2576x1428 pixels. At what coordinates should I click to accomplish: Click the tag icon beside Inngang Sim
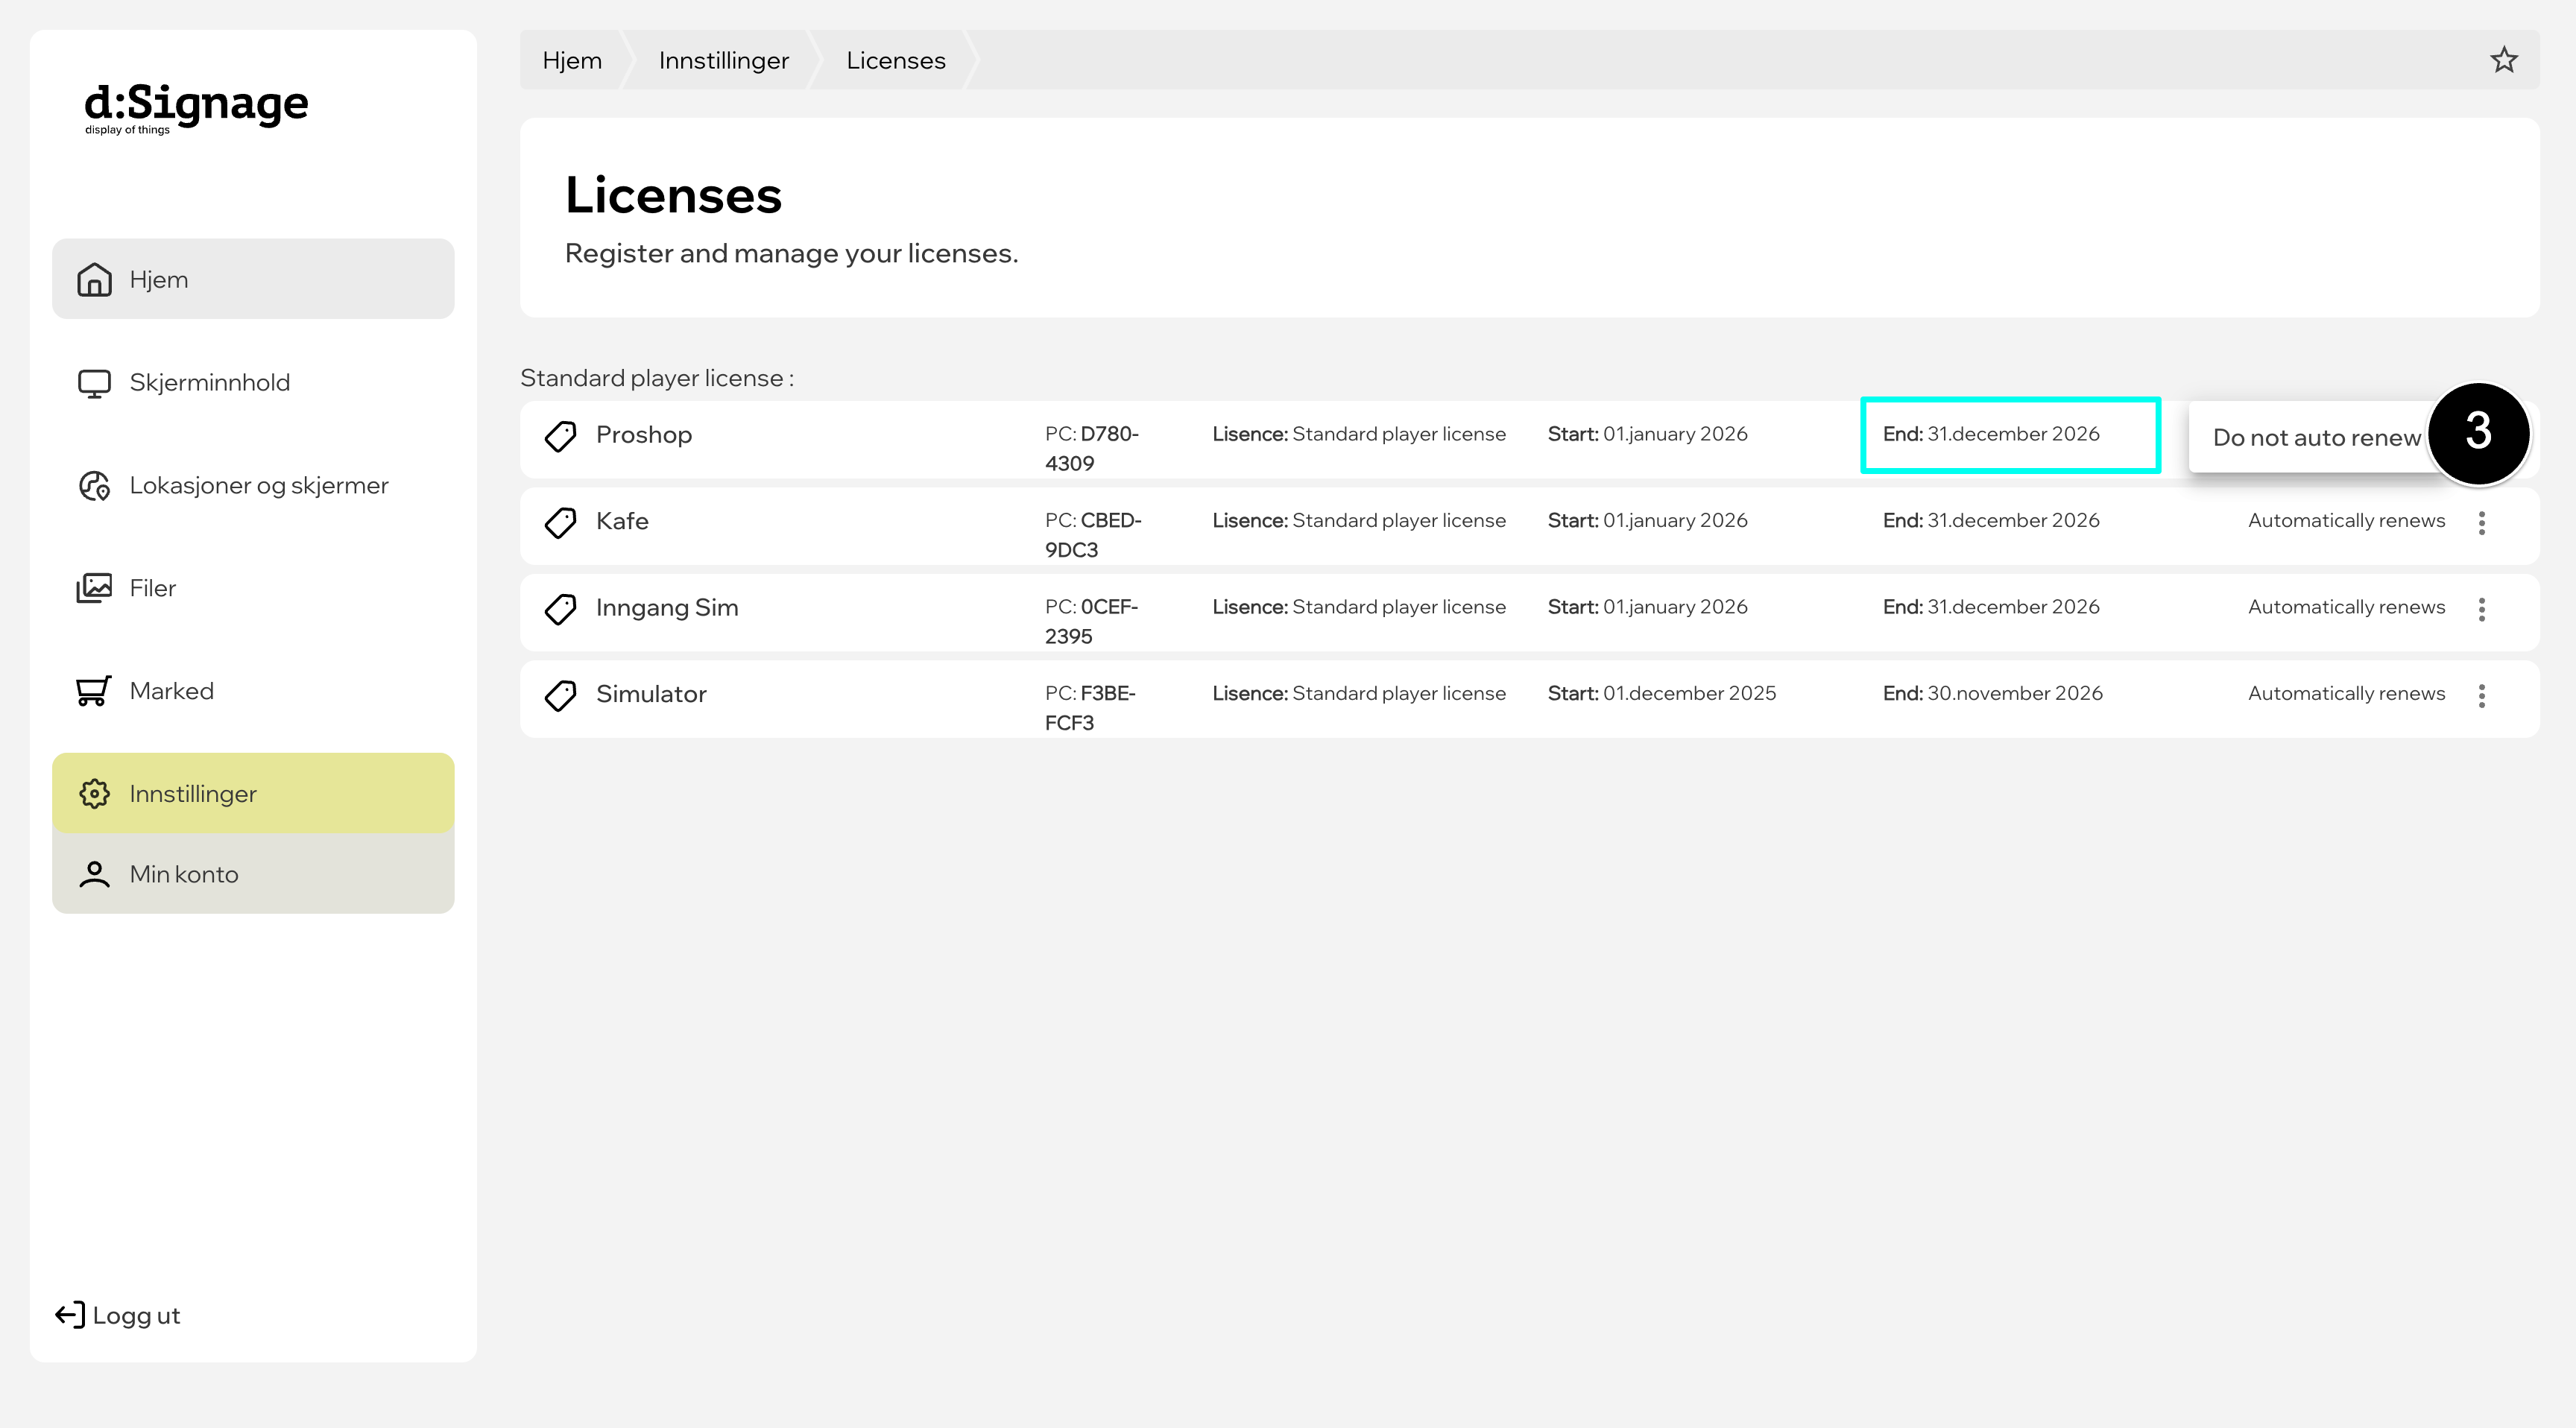coord(560,609)
